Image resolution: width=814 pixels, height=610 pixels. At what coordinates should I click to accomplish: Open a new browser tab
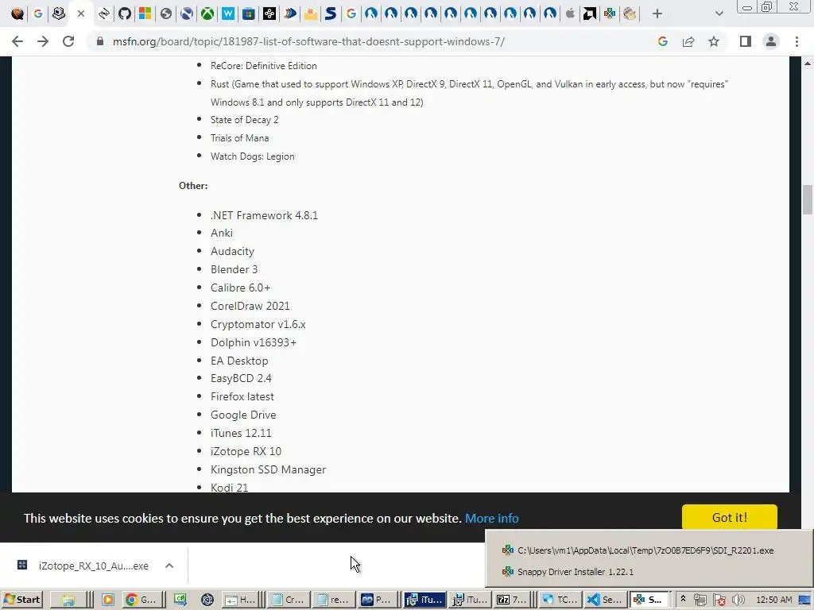[x=657, y=14]
